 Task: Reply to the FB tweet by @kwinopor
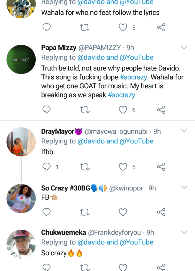click(47, 212)
